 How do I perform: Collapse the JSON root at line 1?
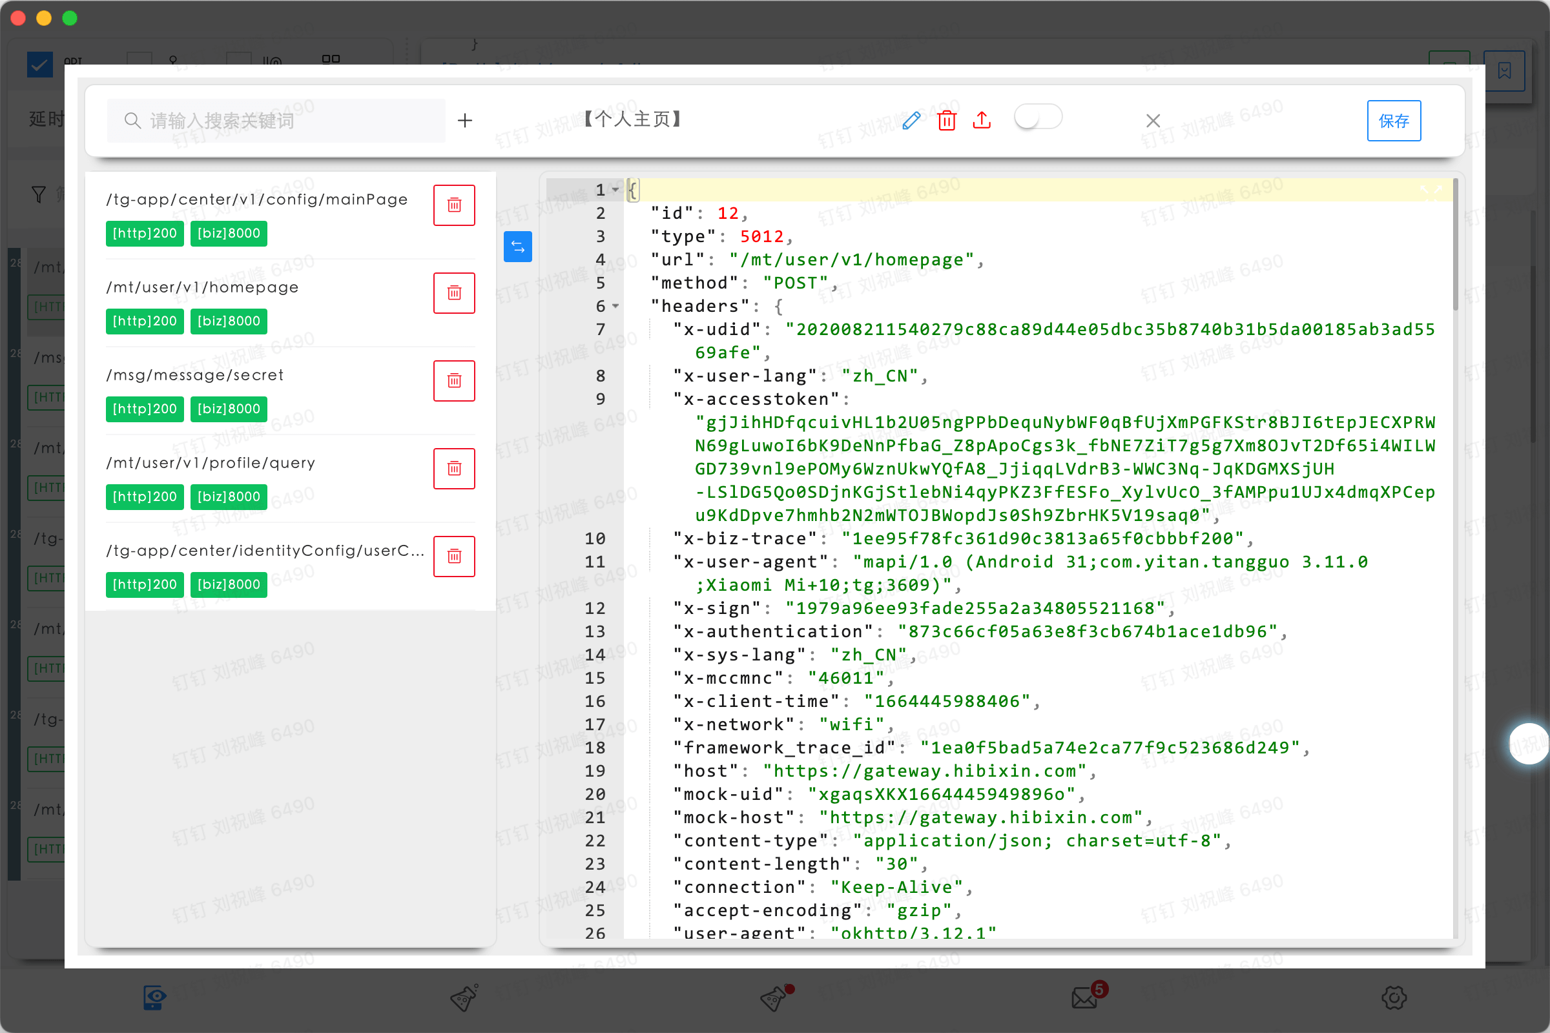[615, 190]
